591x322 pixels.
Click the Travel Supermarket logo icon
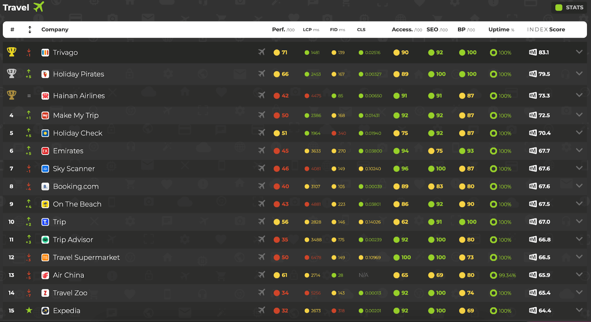(45, 257)
